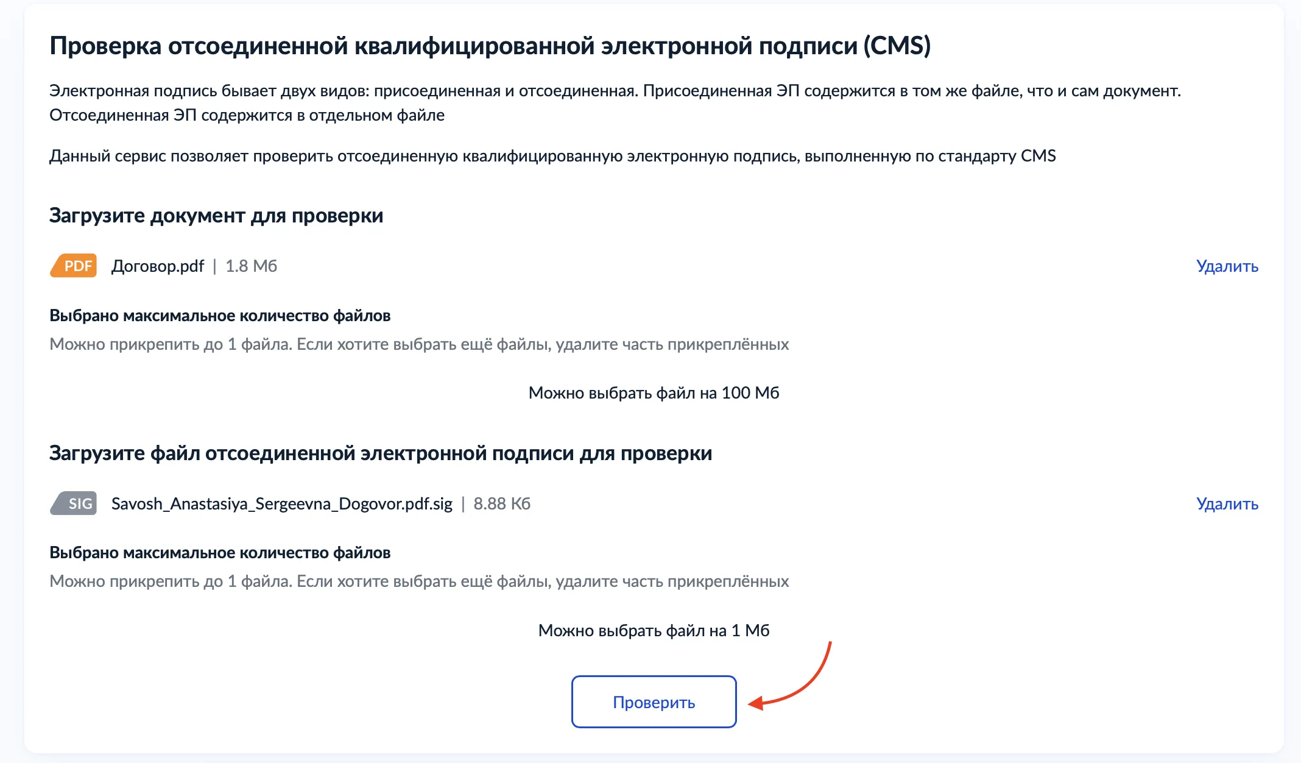
Task: Click the max-files notice under the .sig file
Action: tap(220, 553)
